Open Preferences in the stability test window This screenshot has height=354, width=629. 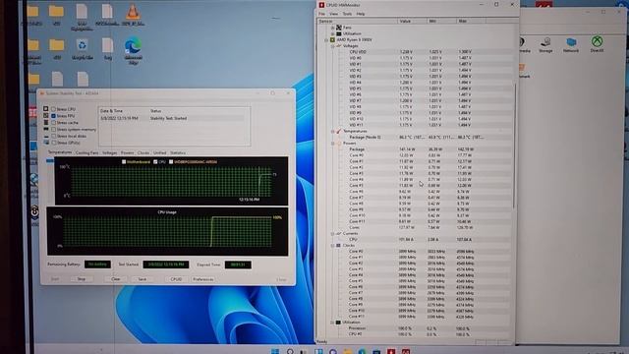[x=203, y=279]
